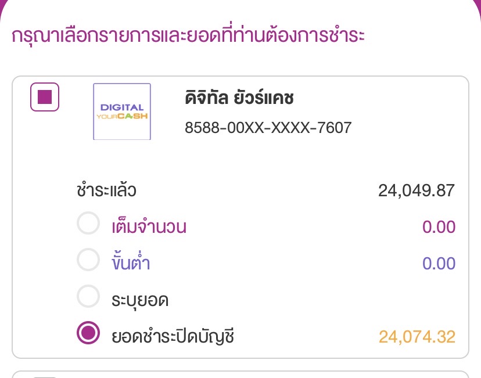Tap the next payment item card below
Screen dimensions: 481x378
pyautogui.click(x=240, y=375)
